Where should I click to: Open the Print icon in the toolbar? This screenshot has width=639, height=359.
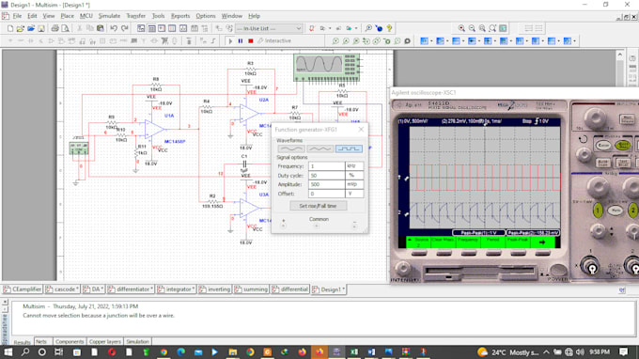click(55, 28)
